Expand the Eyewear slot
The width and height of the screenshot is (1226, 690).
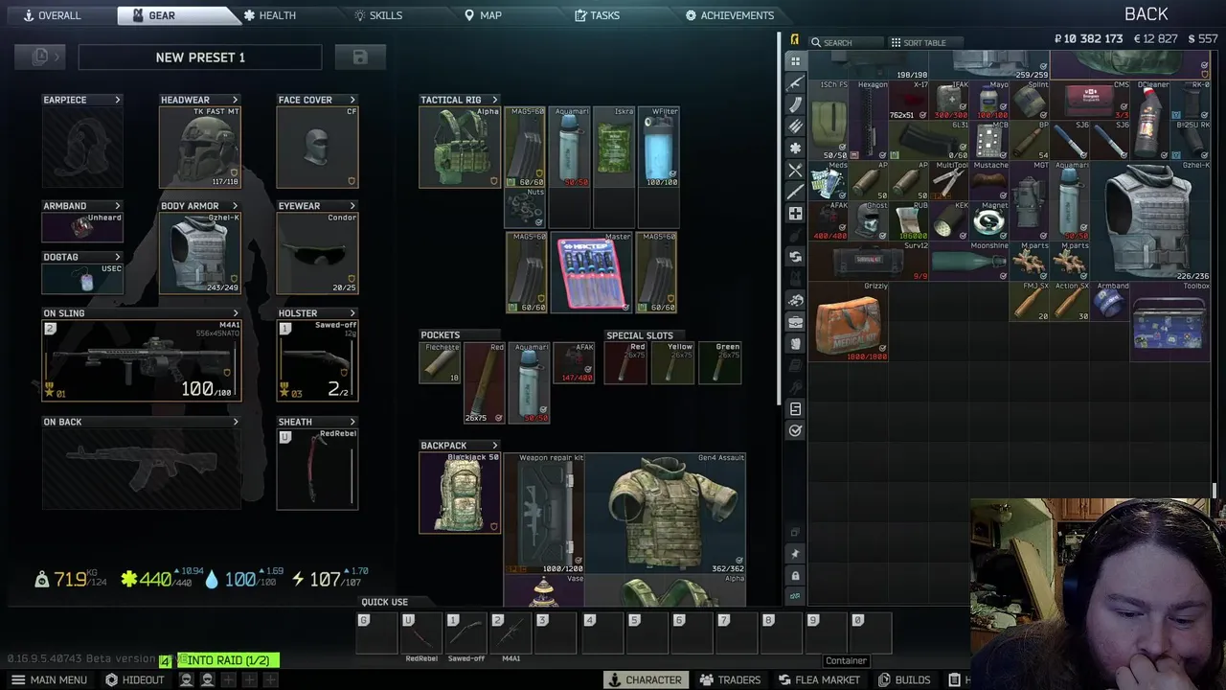pyautogui.click(x=352, y=206)
